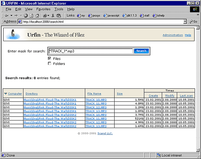Sort results by Directory column
Screen dimensions: 201x159
coord(32,93)
